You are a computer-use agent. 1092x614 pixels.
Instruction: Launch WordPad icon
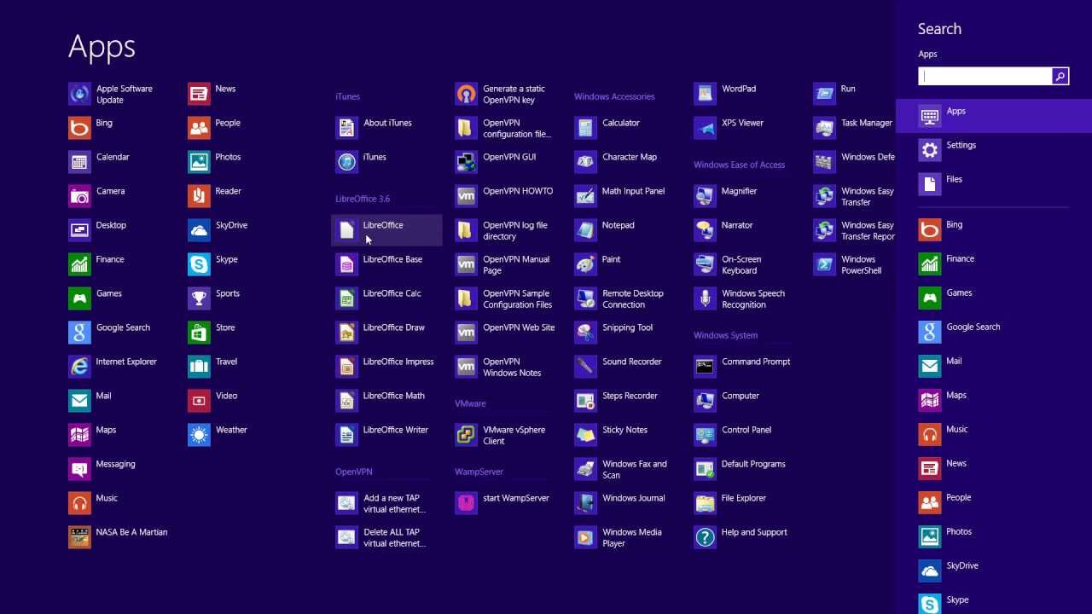pos(705,94)
